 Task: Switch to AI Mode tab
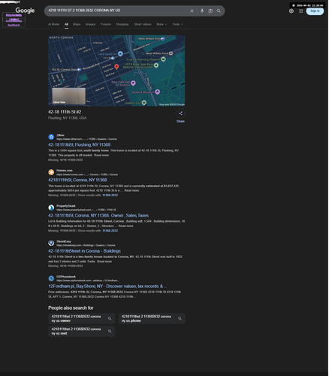53,24
